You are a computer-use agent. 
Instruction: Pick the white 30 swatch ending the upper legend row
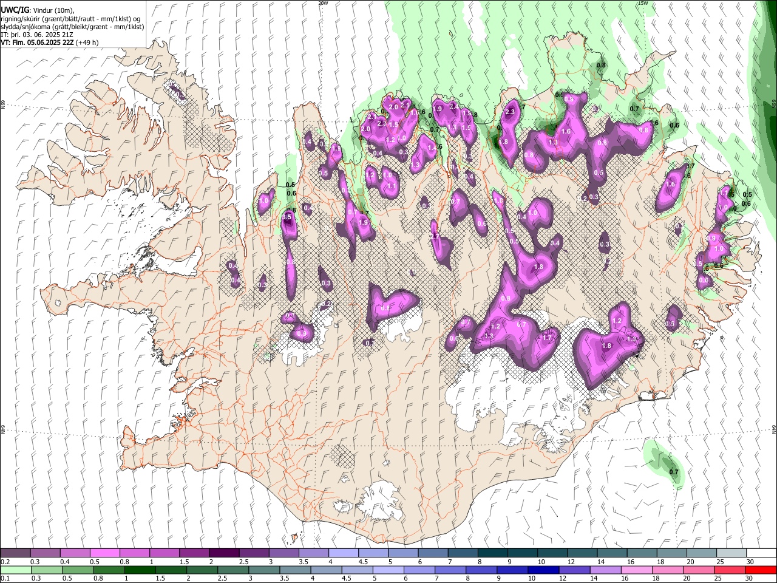[x=761, y=553]
